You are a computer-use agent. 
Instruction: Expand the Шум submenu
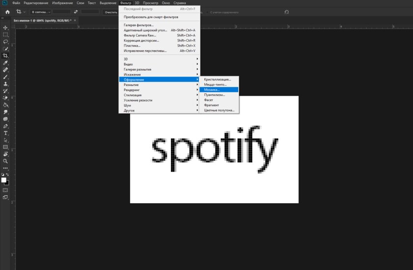(159, 106)
